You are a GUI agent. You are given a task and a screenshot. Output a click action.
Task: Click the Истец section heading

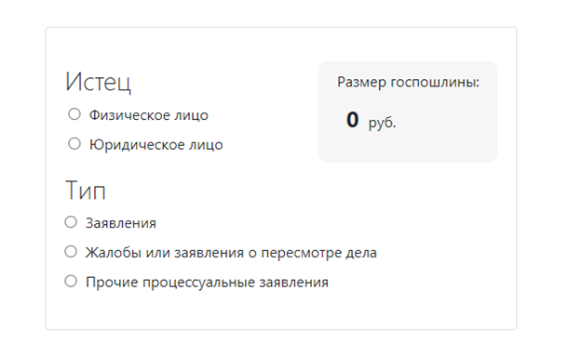point(98,82)
